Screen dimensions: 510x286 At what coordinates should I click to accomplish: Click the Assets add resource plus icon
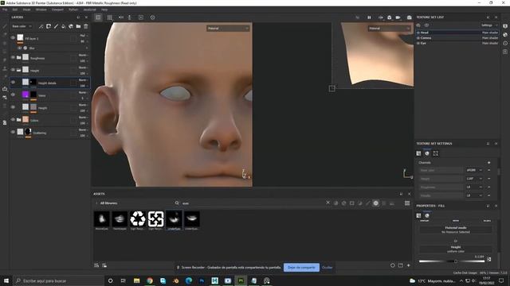[x=409, y=265]
